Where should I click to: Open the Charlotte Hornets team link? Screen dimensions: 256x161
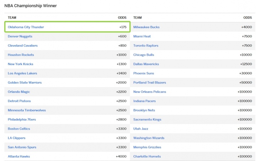click(147, 156)
